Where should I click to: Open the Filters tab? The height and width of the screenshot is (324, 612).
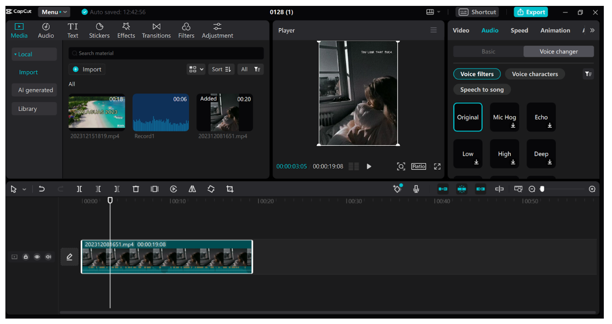point(186,31)
